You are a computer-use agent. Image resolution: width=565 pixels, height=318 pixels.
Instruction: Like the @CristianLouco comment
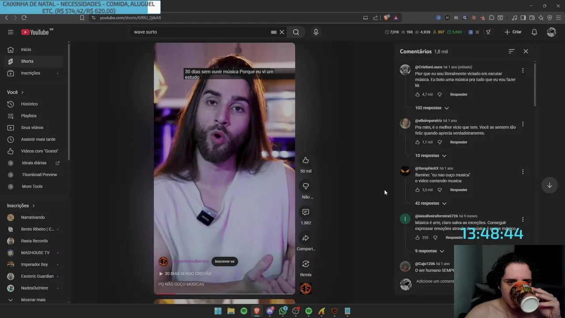tap(418, 95)
